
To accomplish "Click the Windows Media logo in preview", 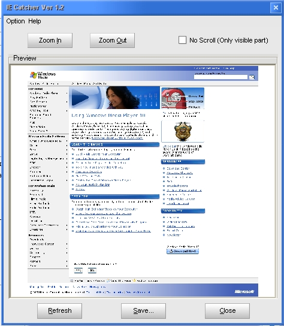I will tap(43, 75).
